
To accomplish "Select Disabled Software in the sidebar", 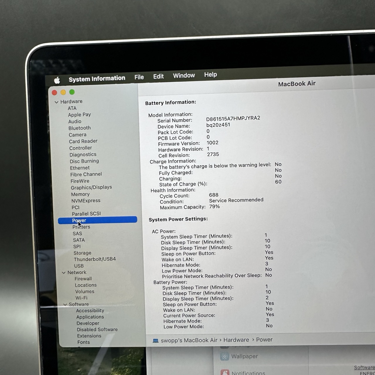I will pos(97,330).
